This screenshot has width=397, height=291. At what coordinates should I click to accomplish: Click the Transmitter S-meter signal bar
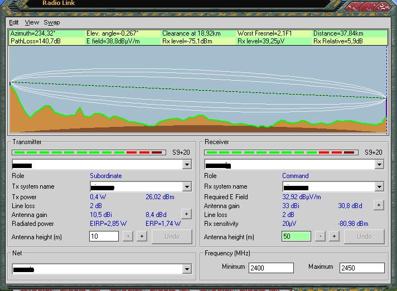pos(88,152)
